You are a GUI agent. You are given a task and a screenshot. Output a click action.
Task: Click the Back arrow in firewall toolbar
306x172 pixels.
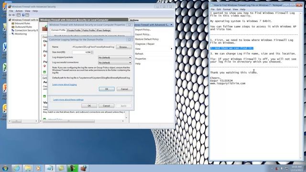pyautogui.click(x=10, y=15)
